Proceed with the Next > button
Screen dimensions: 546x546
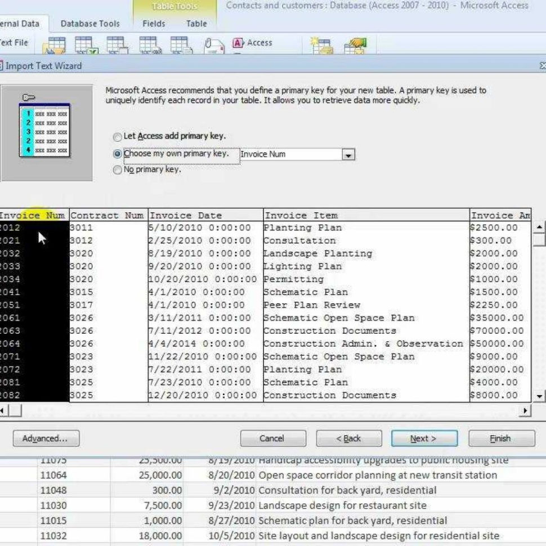click(424, 438)
